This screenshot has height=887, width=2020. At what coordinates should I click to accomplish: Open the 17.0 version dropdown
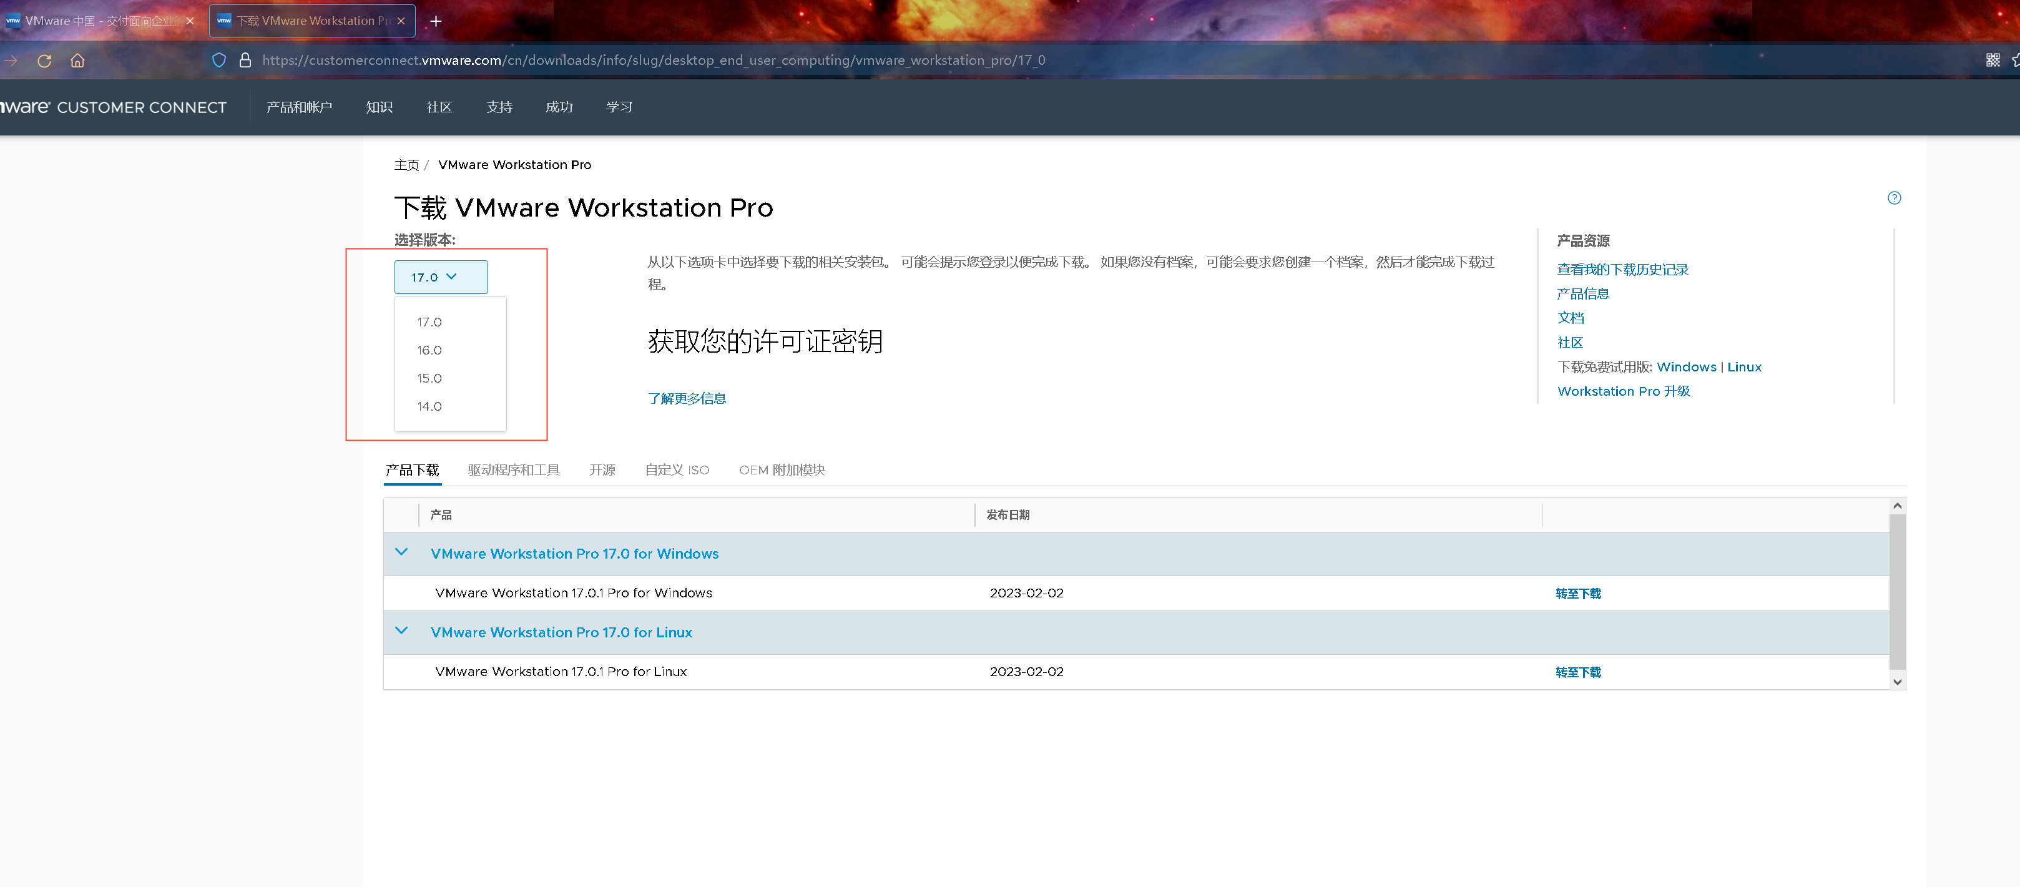[441, 277]
